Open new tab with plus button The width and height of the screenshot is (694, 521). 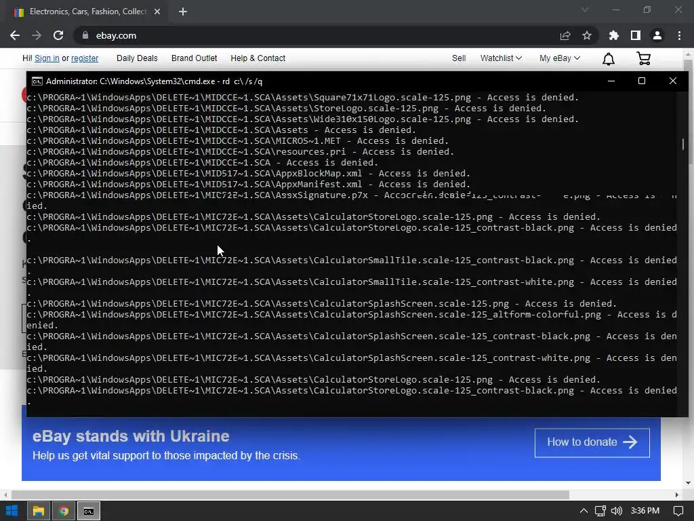point(183,12)
